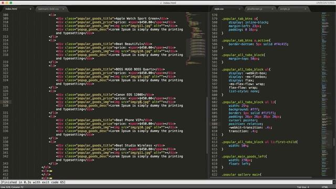Close the opensans-bold.css tab
This screenshot has height=189, width=336.
63,9
